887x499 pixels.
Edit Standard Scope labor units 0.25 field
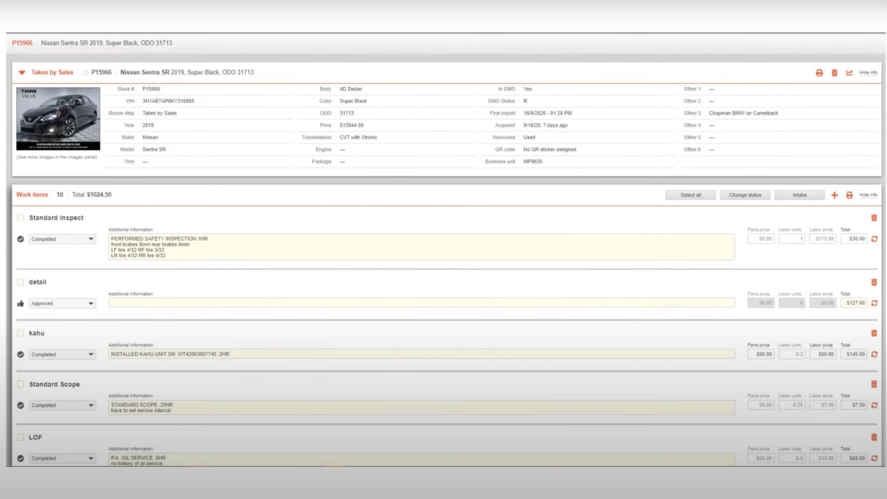pyautogui.click(x=792, y=405)
